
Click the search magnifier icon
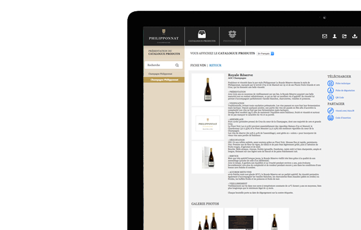pos(177,65)
